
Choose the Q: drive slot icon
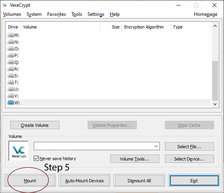pos(11,62)
